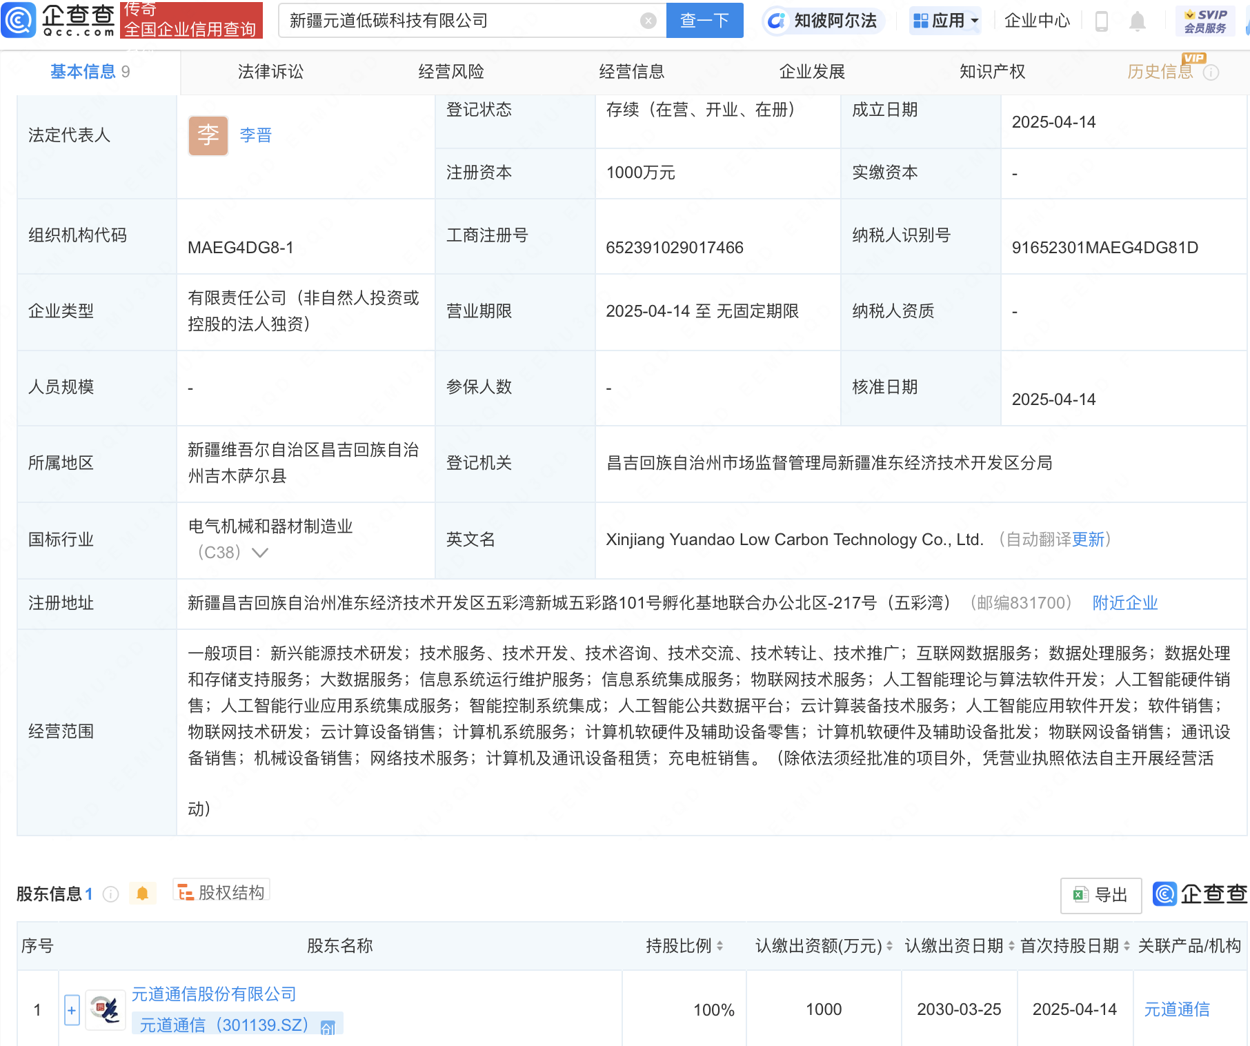Click 李 avatar of legal representative
This screenshot has height=1046, width=1250.
[x=208, y=135]
